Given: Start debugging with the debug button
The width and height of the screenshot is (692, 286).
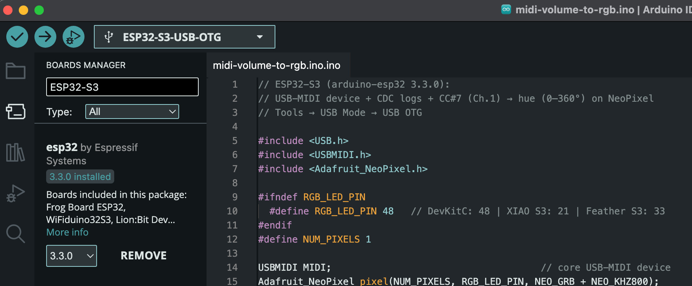Looking at the screenshot, I should click(x=74, y=37).
